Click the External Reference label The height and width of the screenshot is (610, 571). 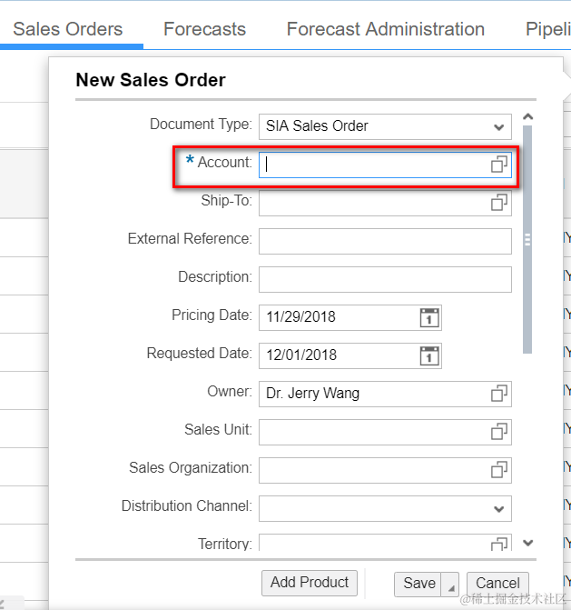tap(190, 238)
